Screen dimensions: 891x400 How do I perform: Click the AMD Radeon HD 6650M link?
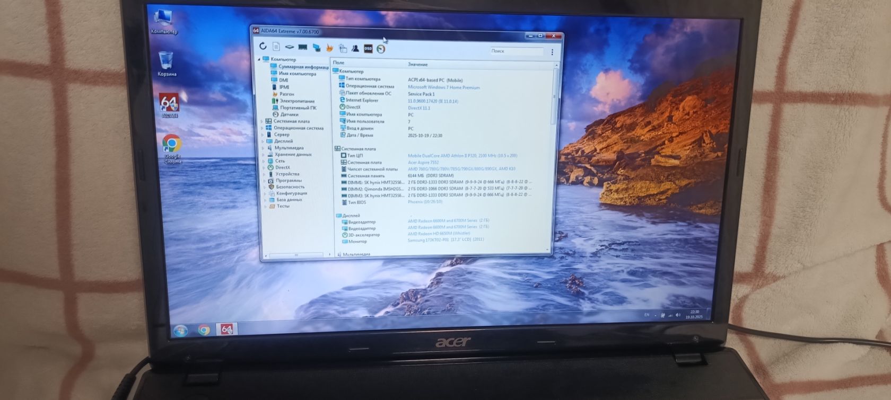[x=439, y=234]
